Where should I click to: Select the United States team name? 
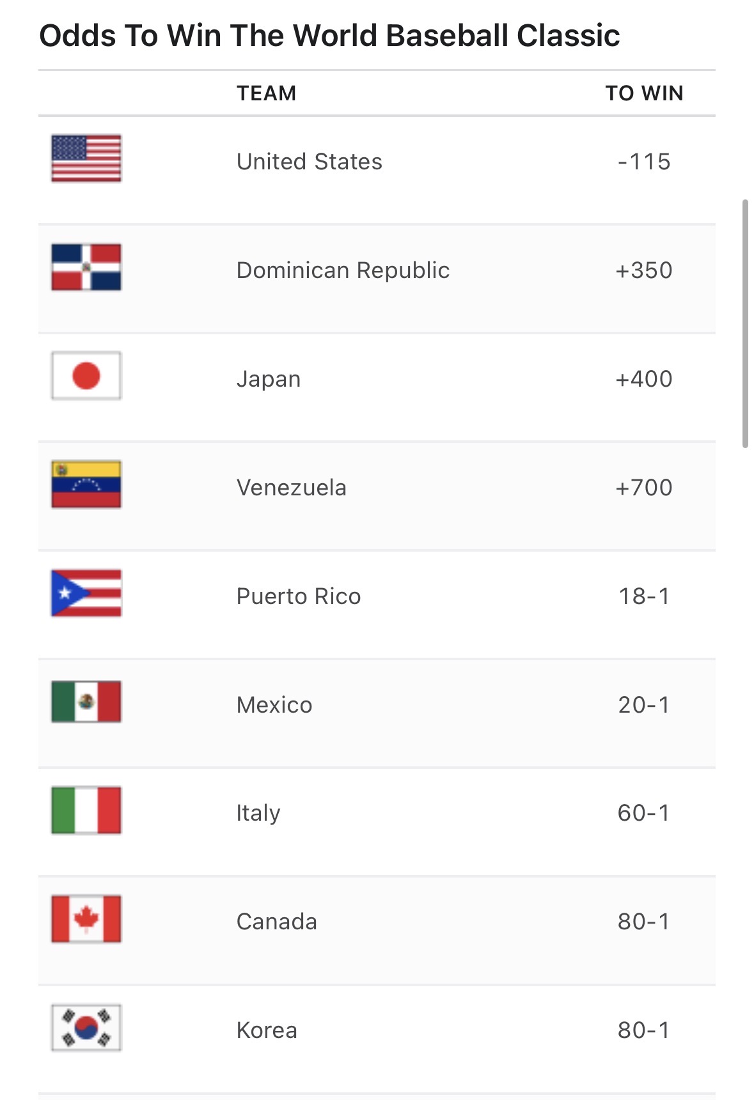(310, 162)
